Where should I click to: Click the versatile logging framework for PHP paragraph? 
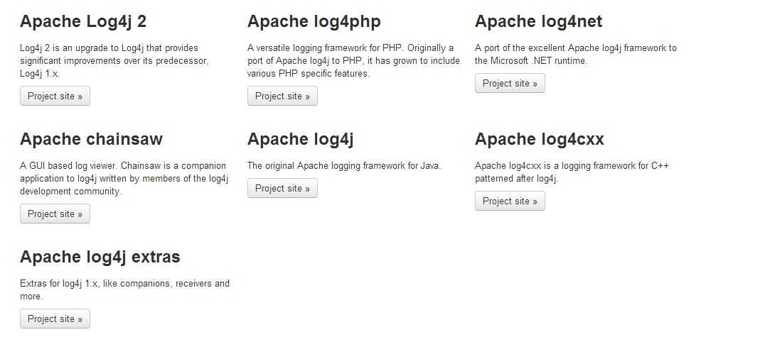[353, 61]
